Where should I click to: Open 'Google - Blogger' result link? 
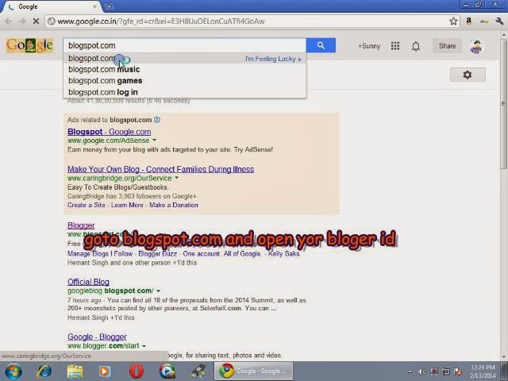pos(97,337)
